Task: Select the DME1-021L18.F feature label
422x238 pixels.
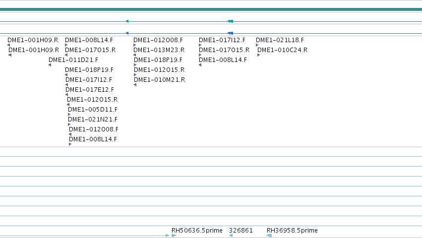Action: click(x=280, y=40)
